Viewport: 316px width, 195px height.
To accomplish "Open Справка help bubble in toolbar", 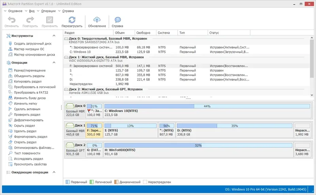I will (117, 20).
